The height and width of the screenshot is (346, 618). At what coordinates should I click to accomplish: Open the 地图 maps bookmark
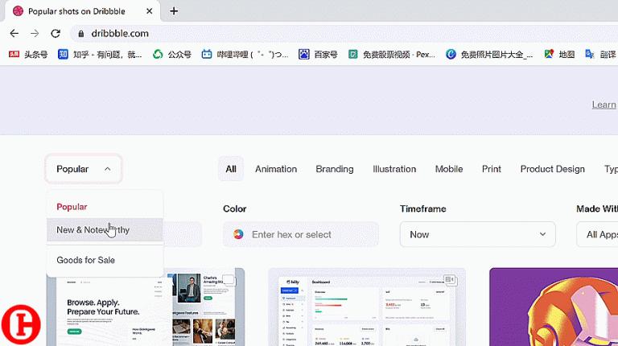[559, 55]
